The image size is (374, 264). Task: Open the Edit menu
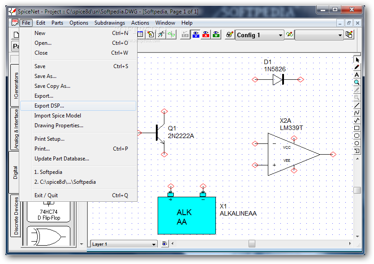tap(41, 23)
